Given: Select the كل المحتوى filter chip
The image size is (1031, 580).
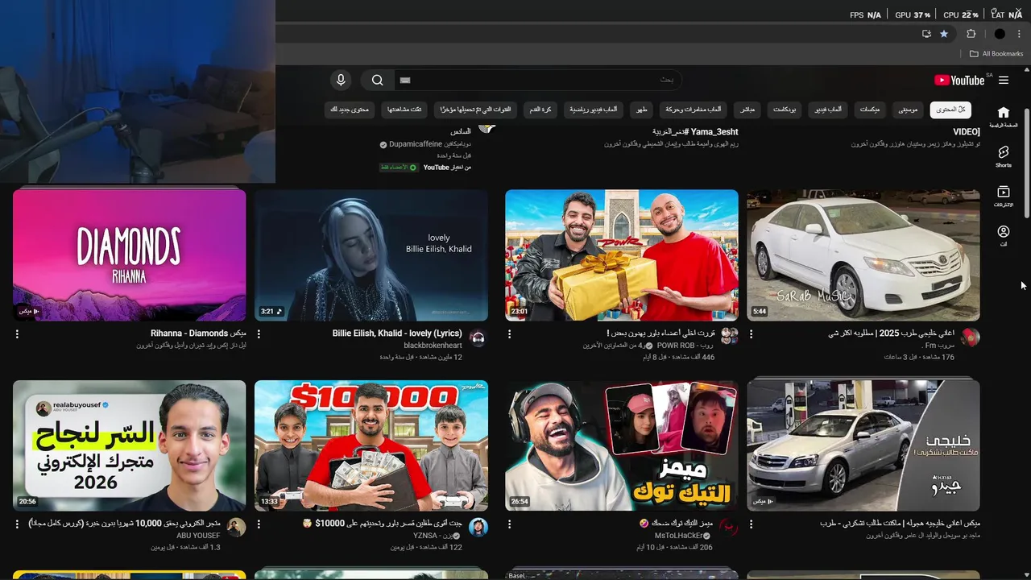Looking at the screenshot, I should click(950, 110).
